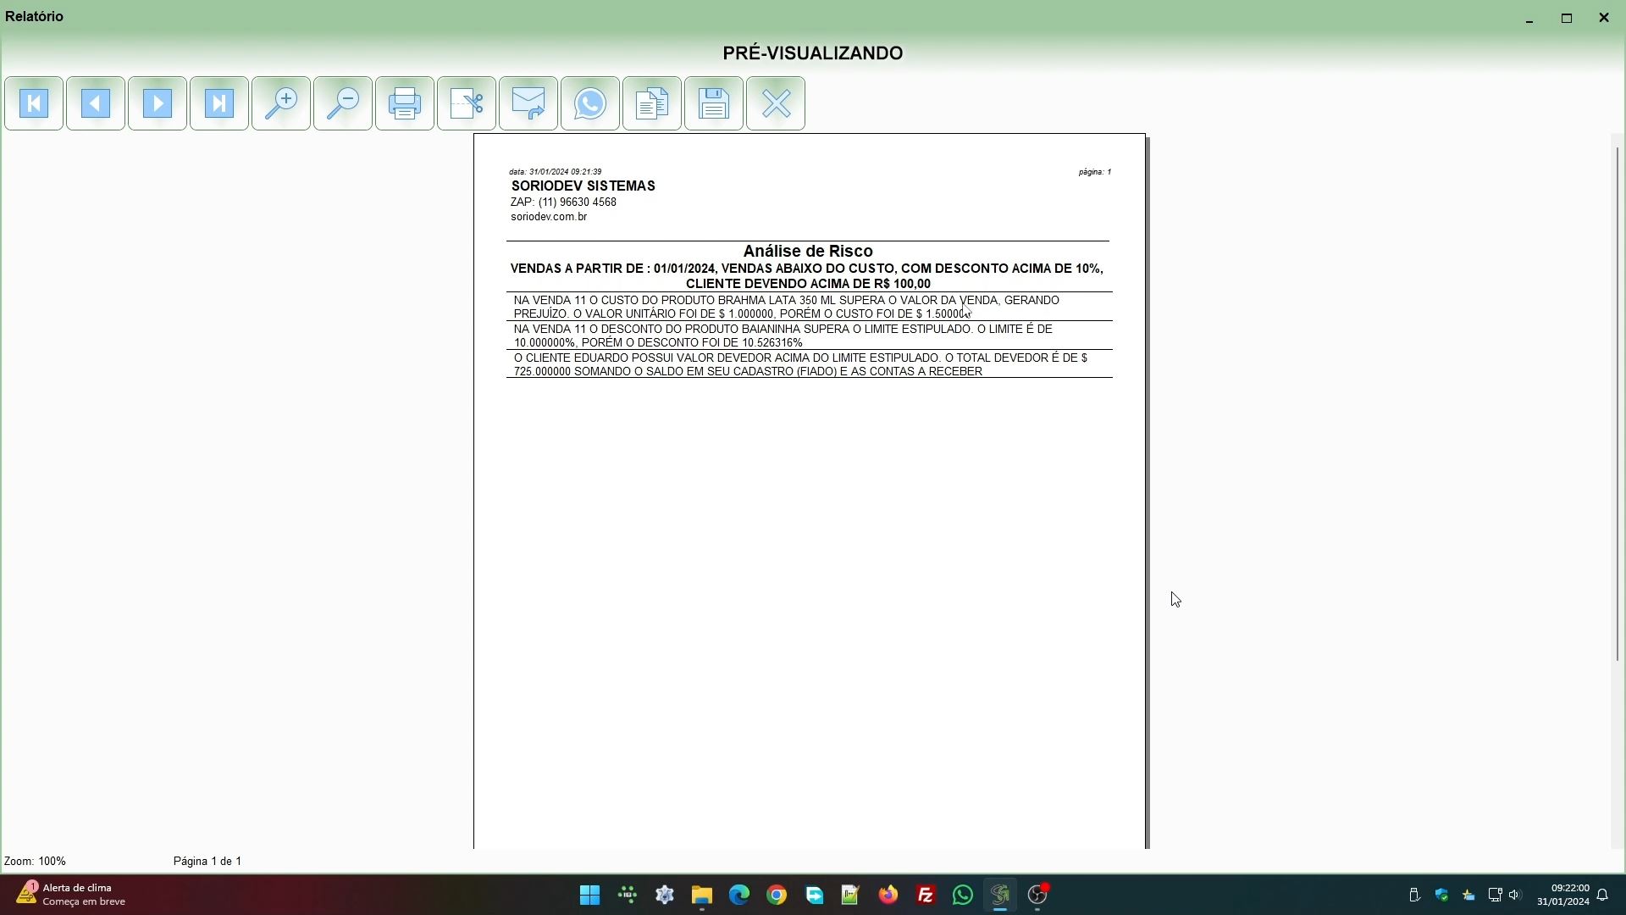Open Windows Start menu on taskbar
This screenshot has height=915, width=1626.
pyautogui.click(x=590, y=895)
